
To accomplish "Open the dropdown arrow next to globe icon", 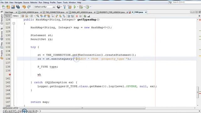I will [x=62, y=7].
